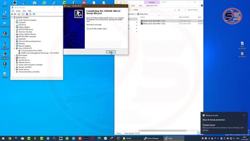Screen dimensions: 250x141
Task: Select Intel Active Management Technology SOL device
Action: 40,53
